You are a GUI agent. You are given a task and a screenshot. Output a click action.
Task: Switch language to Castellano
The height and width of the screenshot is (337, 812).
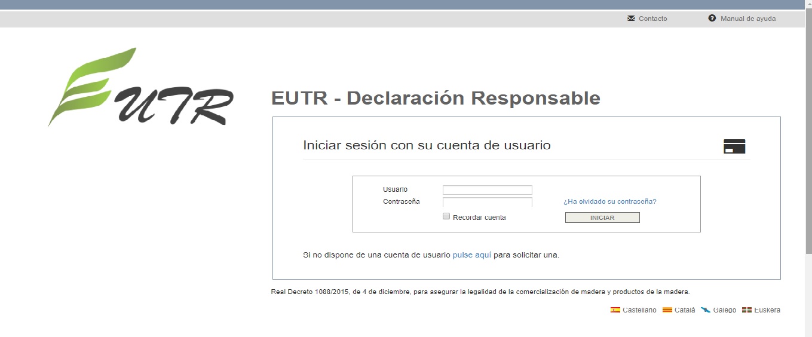[639, 310]
